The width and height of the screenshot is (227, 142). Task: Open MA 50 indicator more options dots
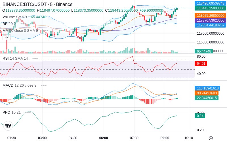45,31
